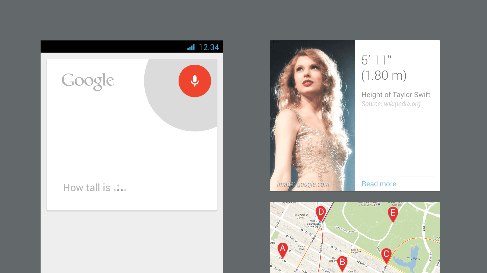Viewport: 487px width, 273px height.
Task: Tap the red microphone voice search button
Action: (x=195, y=81)
